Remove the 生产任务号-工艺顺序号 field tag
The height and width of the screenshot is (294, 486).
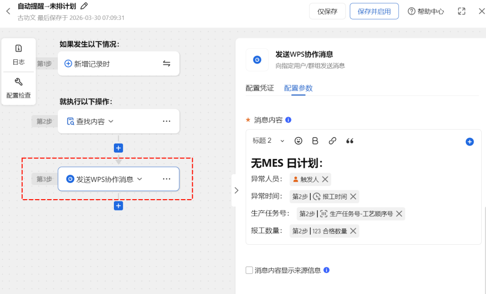399,214
